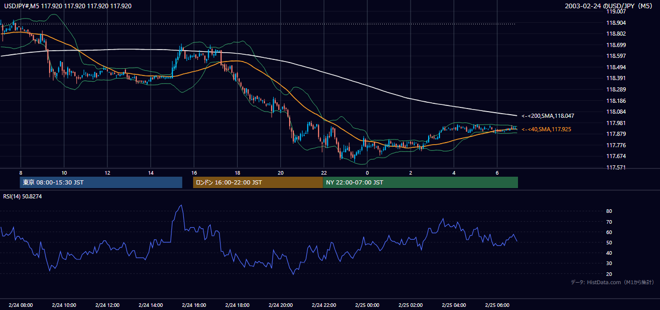Select the 東京 08:00-15:30 JST session bar
The height and width of the screenshot is (310, 660).
(101, 182)
